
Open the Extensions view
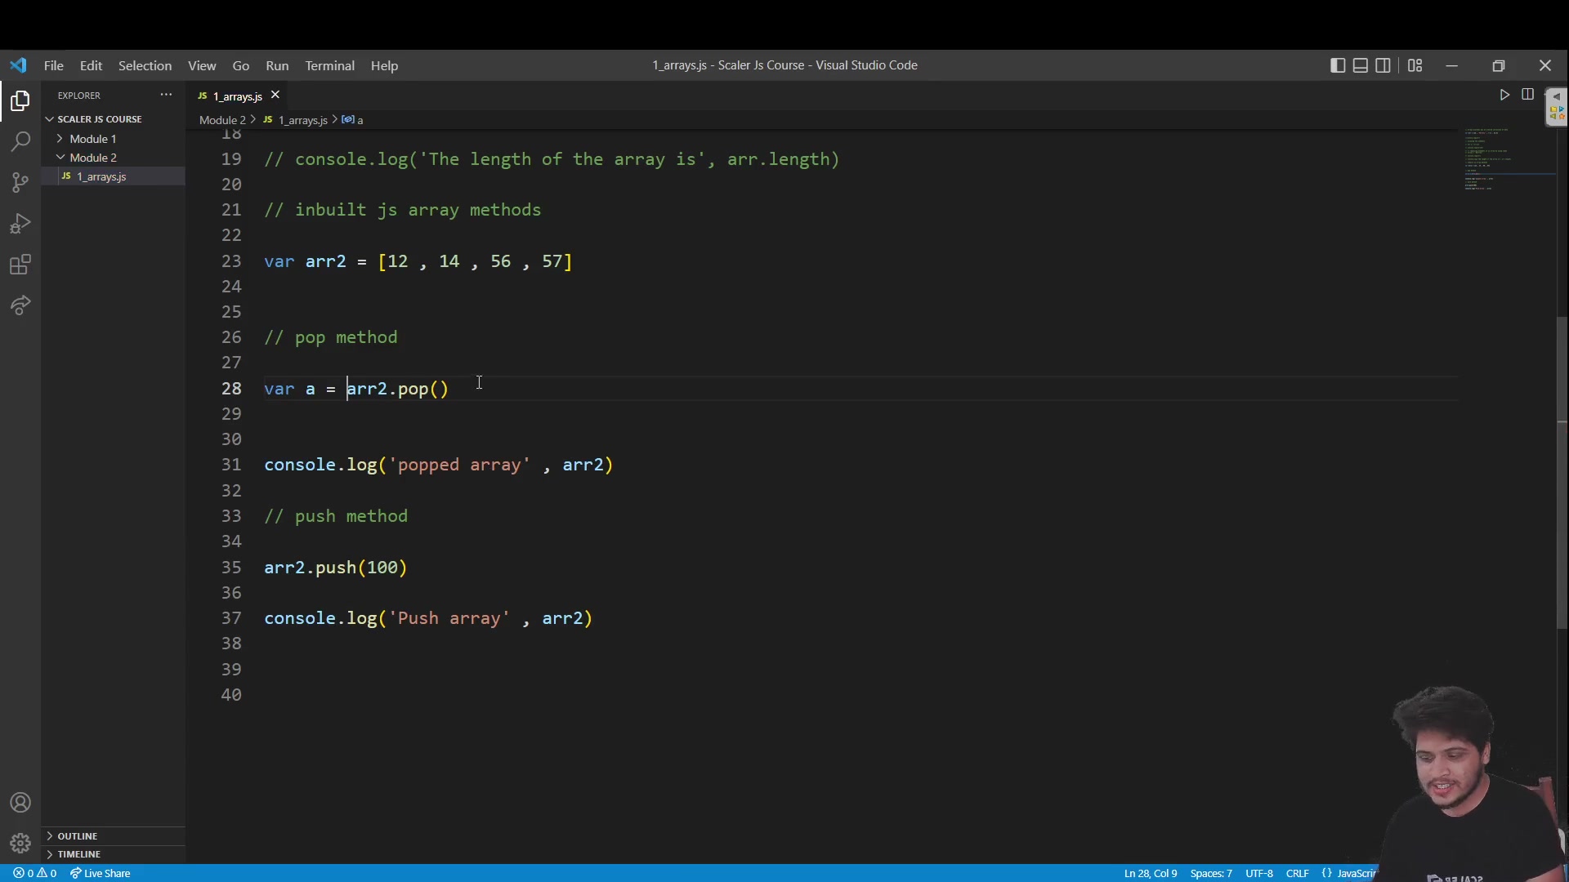[20, 264]
